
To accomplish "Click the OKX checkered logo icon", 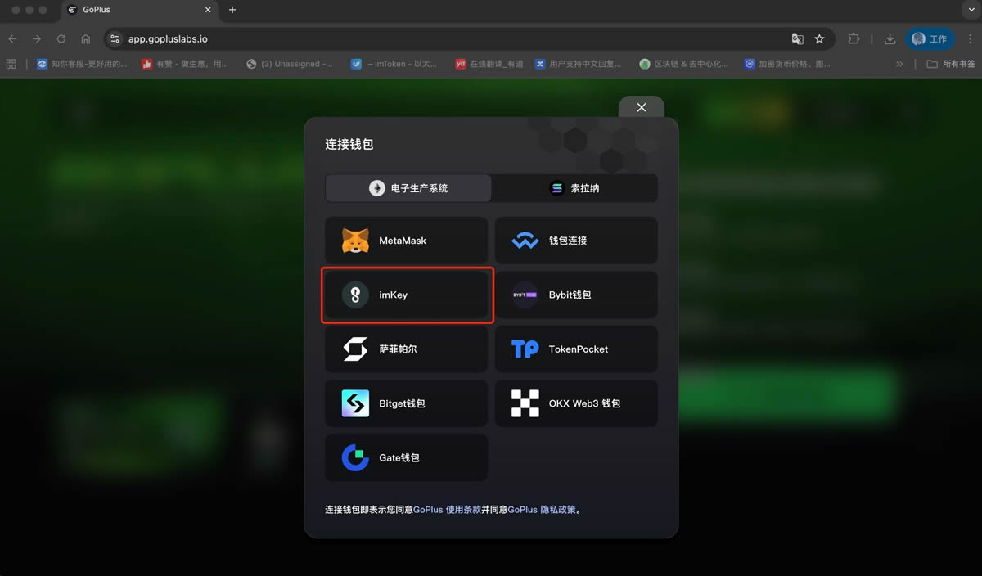I will pyautogui.click(x=525, y=403).
